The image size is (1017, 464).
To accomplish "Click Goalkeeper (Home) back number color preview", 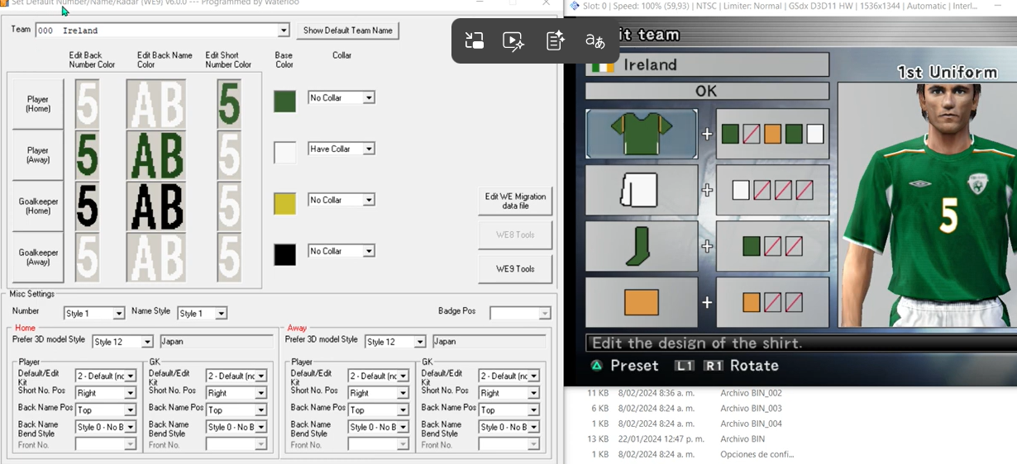I will pos(88,206).
